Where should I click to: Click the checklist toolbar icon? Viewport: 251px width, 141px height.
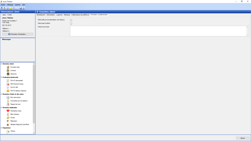tap(8, 8)
